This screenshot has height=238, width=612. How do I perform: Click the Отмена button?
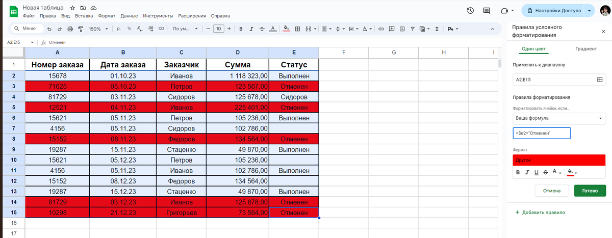[551, 191]
